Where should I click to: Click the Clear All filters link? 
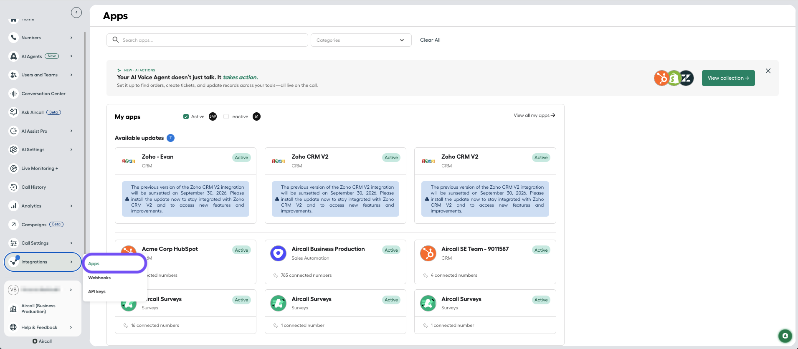click(430, 40)
